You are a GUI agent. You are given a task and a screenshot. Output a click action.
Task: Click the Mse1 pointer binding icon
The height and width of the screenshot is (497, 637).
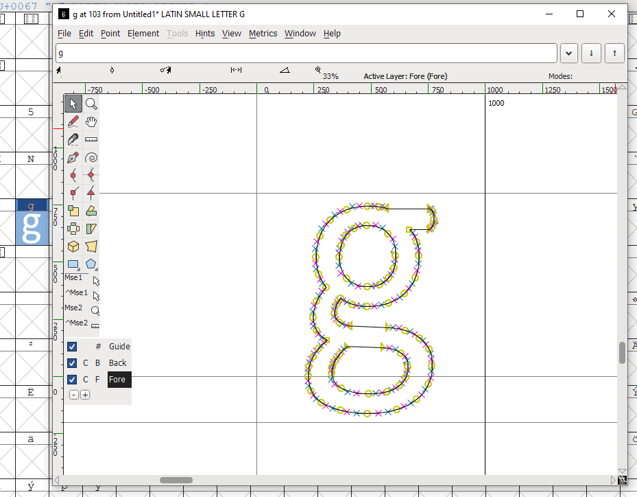[96, 281]
